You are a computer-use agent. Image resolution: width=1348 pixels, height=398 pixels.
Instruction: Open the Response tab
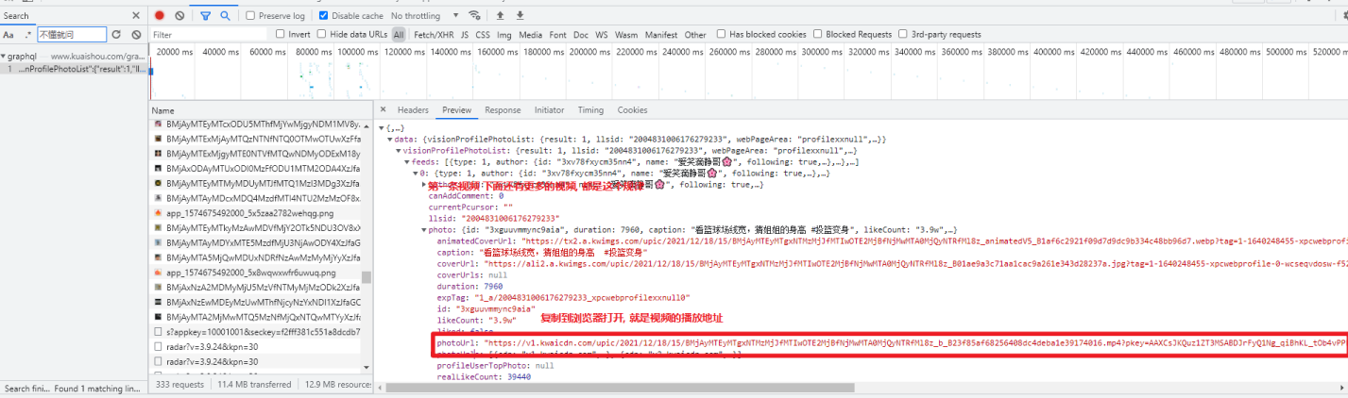503,110
